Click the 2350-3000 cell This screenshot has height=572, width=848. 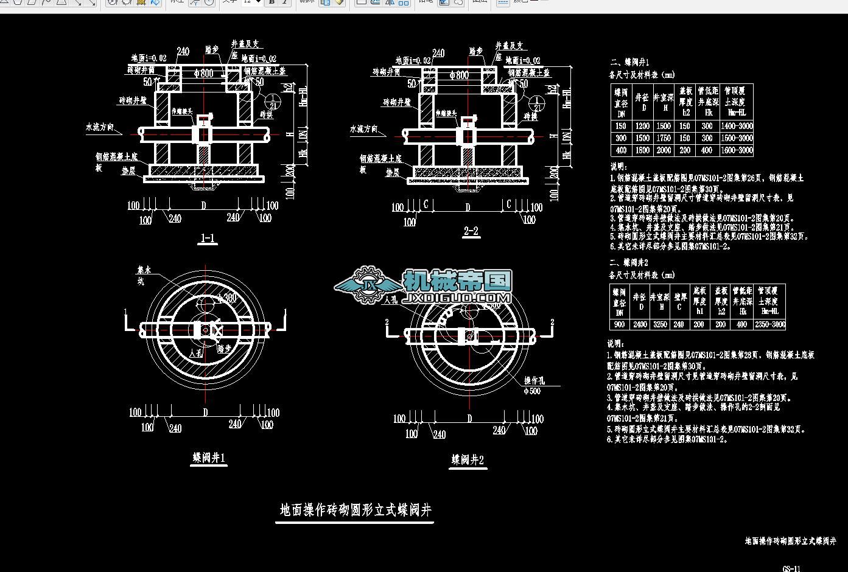tap(770, 325)
